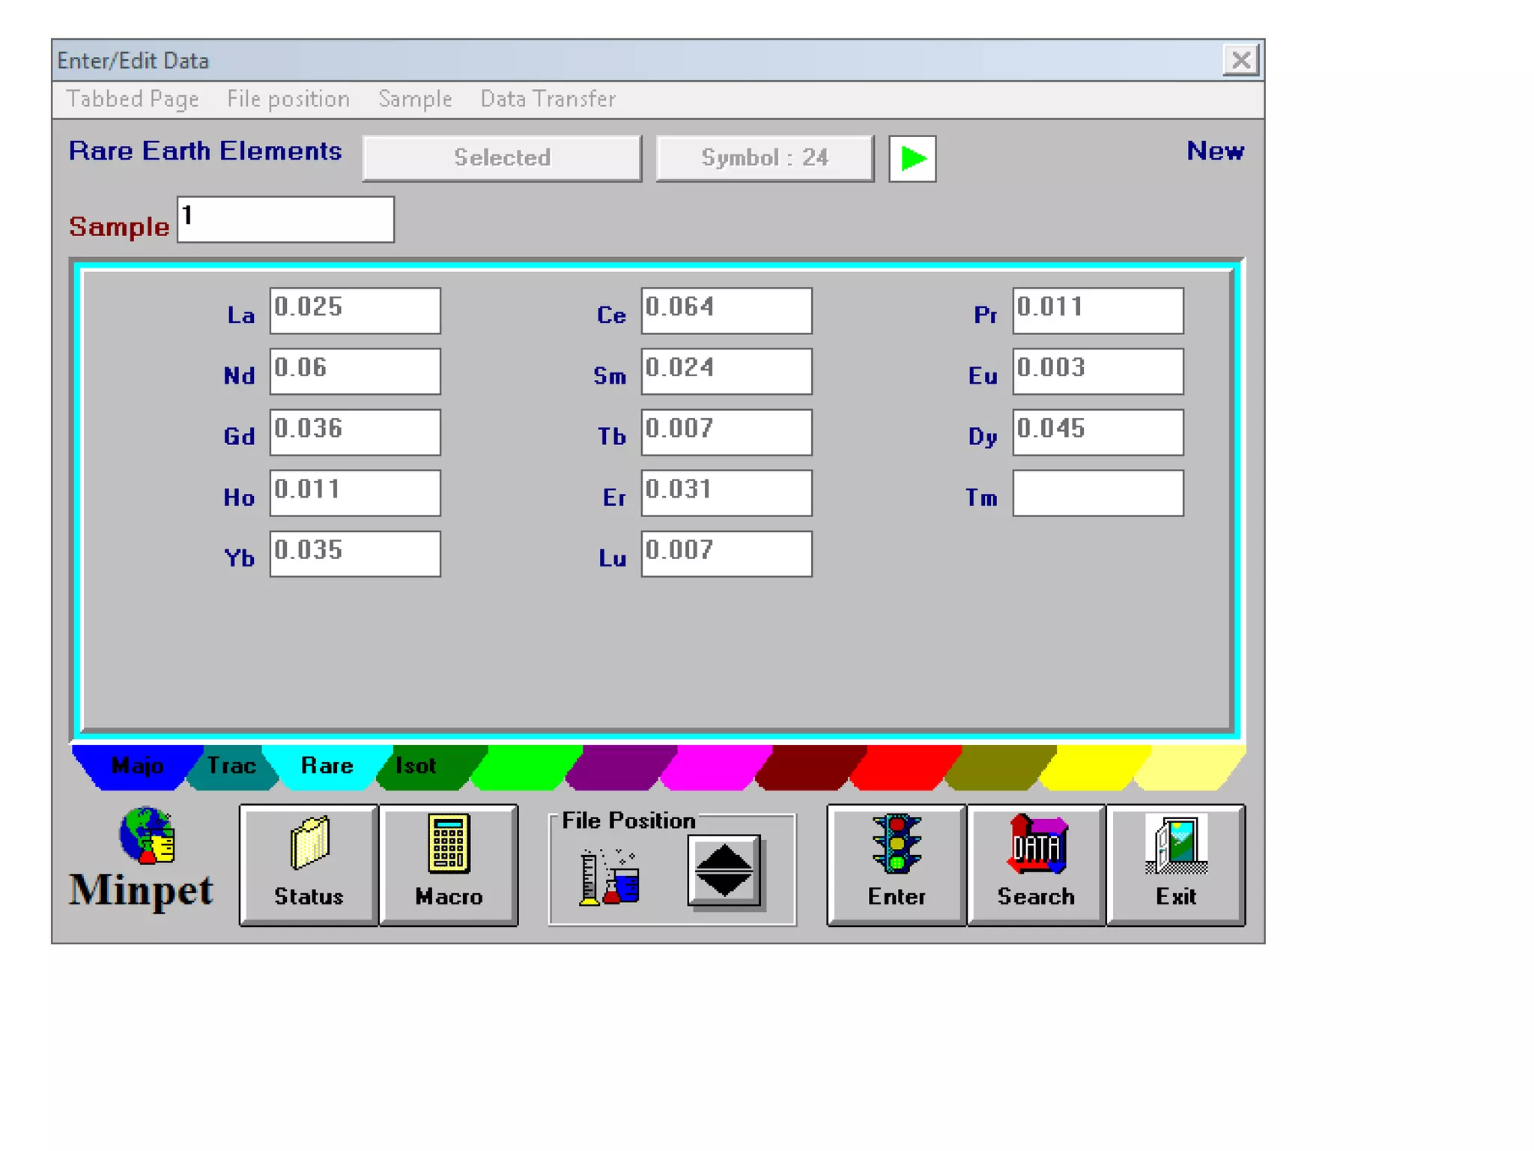Select the Isot tab

coord(416,766)
